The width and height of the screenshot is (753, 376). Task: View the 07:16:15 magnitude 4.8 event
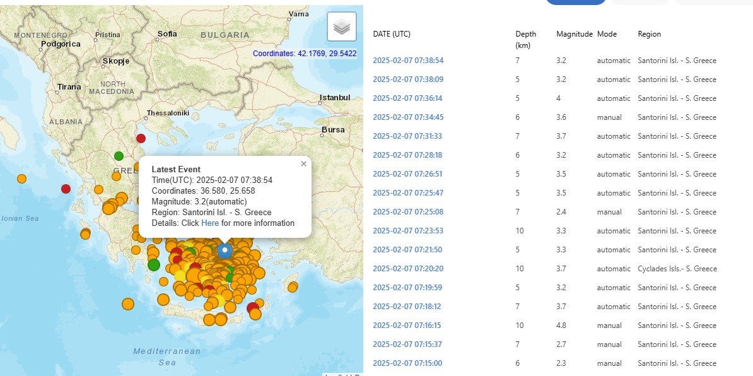(x=408, y=326)
